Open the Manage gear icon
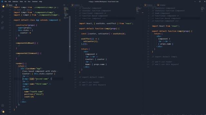The height and width of the screenshot is (115, 206). pyautogui.click(x=3, y=111)
